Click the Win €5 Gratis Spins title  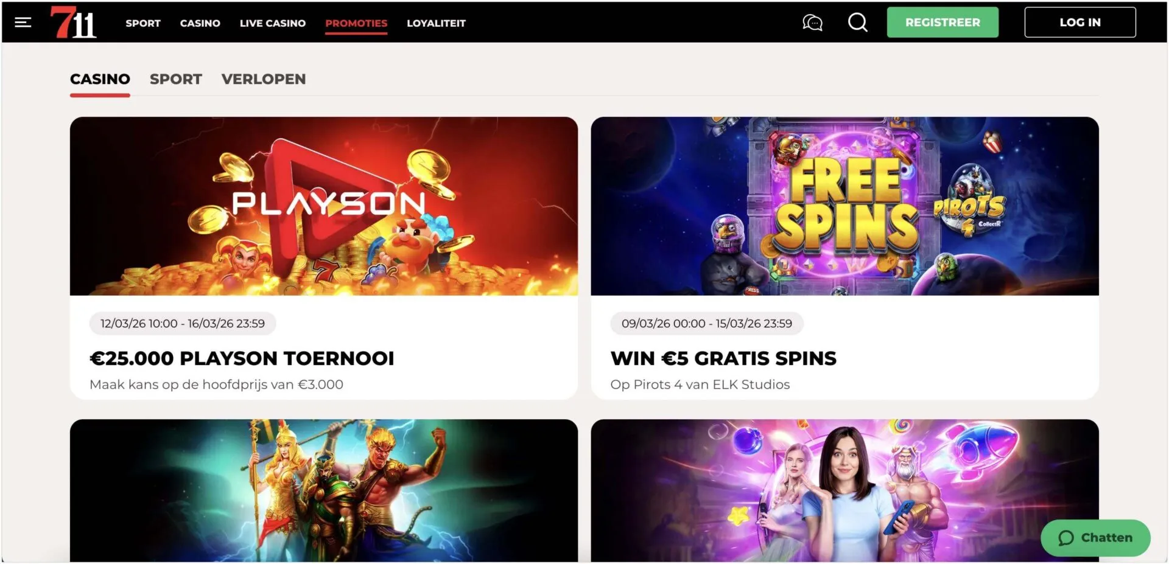pos(723,358)
